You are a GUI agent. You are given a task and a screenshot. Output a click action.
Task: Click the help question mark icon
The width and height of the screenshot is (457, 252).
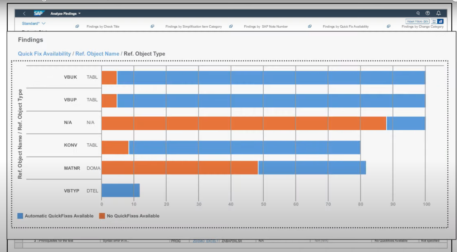tap(428, 13)
